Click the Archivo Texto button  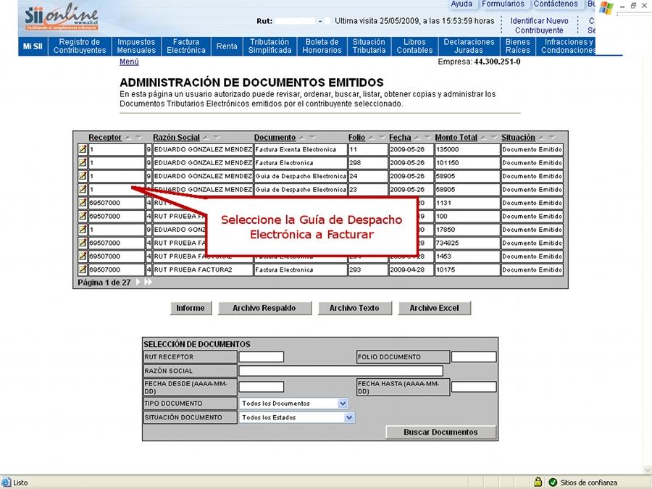pos(354,308)
